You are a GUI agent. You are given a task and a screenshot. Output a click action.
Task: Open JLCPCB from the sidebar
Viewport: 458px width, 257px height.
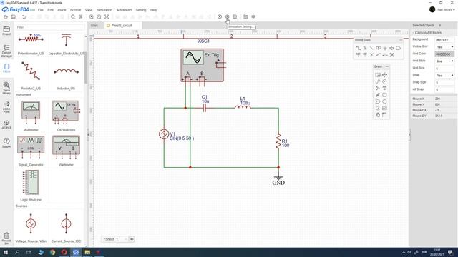(x=6, y=125)
